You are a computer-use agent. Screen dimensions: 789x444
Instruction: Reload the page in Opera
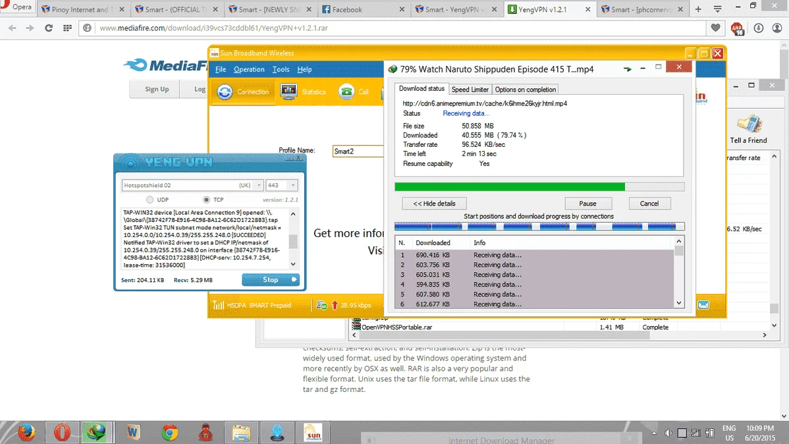[49, 28]
